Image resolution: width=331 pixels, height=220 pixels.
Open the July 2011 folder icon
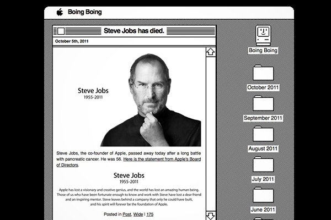263,164
